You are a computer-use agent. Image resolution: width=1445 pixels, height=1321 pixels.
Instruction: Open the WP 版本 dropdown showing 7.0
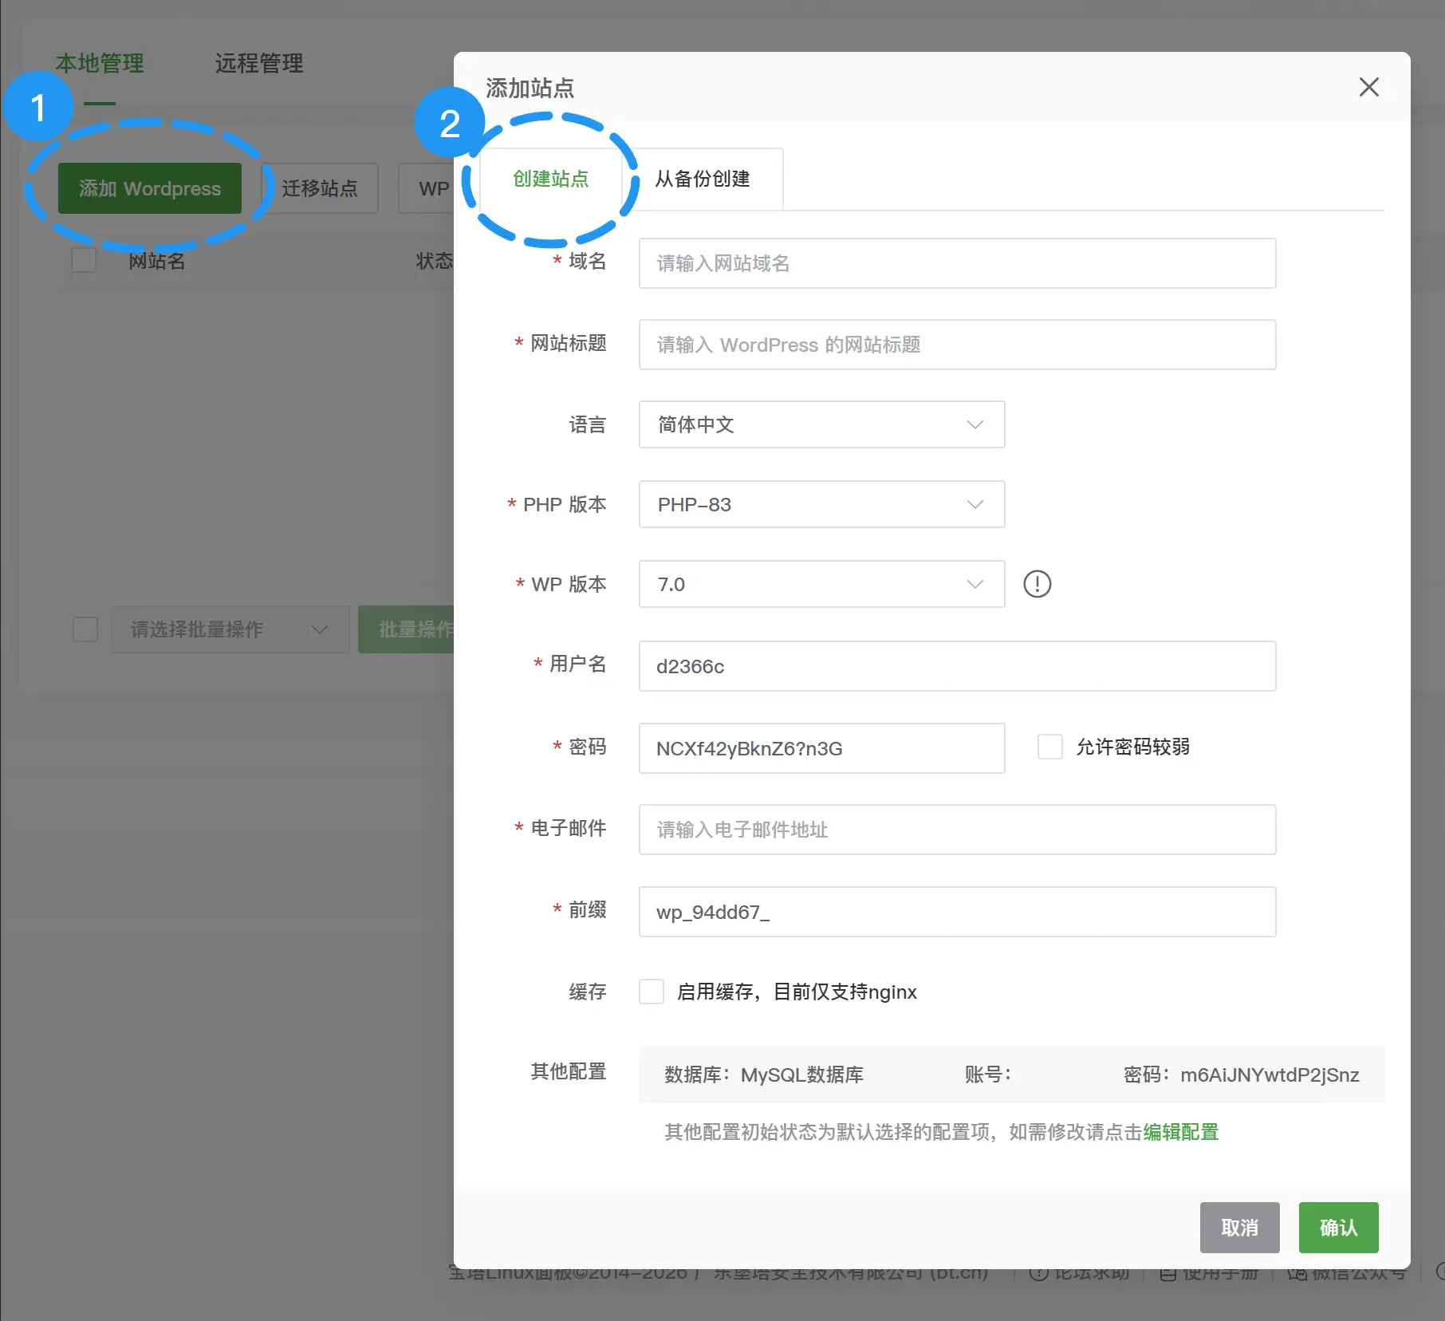tap(821, 584)
